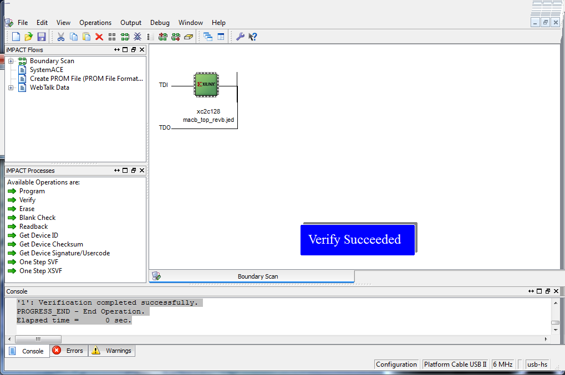565x375 pixels.
Task: Click the Copy toolbar icon
Action: pos(74,37)
